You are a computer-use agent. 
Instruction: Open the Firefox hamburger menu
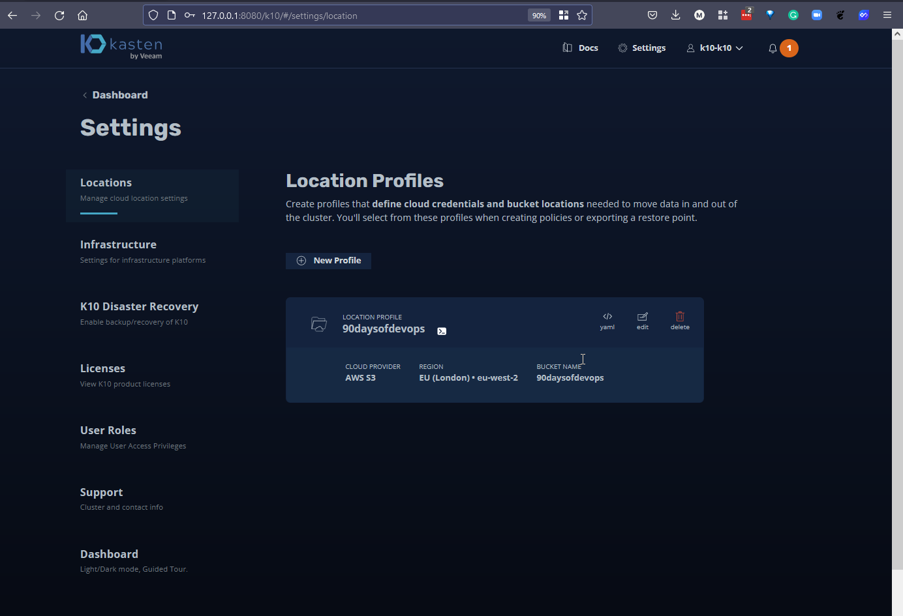click(x=887, y=15)
